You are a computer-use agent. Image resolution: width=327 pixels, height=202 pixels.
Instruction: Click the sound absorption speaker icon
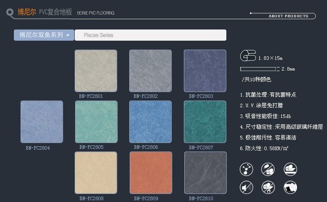coord(246,187)
